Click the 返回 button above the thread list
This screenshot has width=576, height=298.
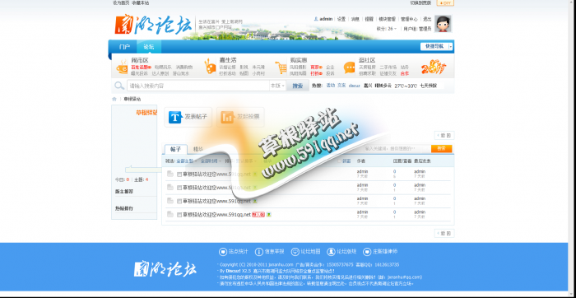[x=444, y=135]
